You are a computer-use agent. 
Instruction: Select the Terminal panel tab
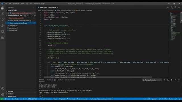(x=42, y=80)
